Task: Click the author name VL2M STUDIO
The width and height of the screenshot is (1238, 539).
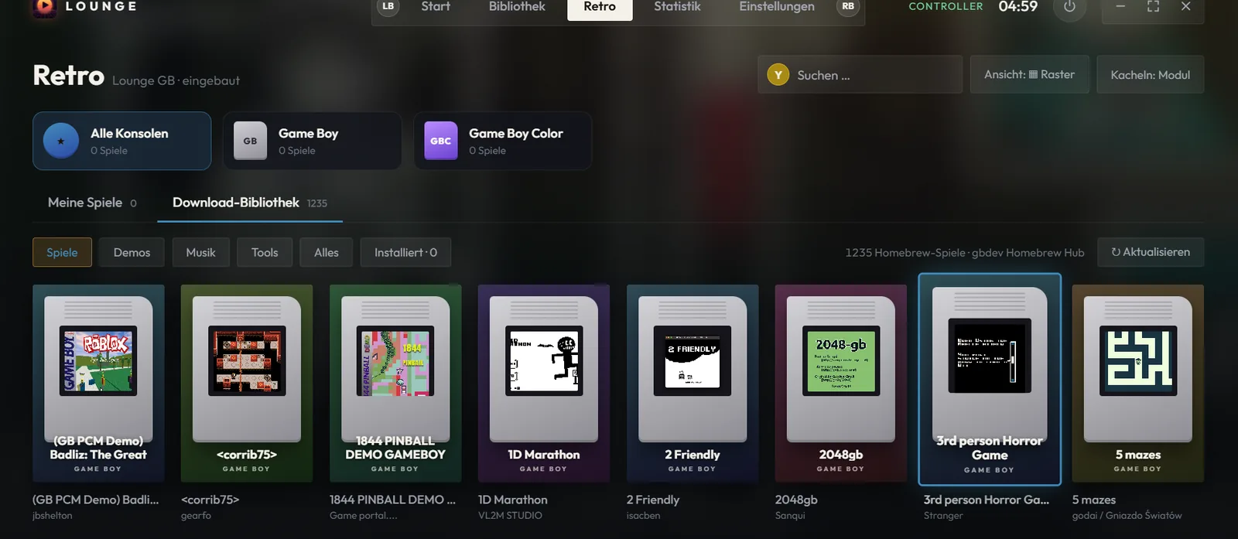Action: [510, 516]
